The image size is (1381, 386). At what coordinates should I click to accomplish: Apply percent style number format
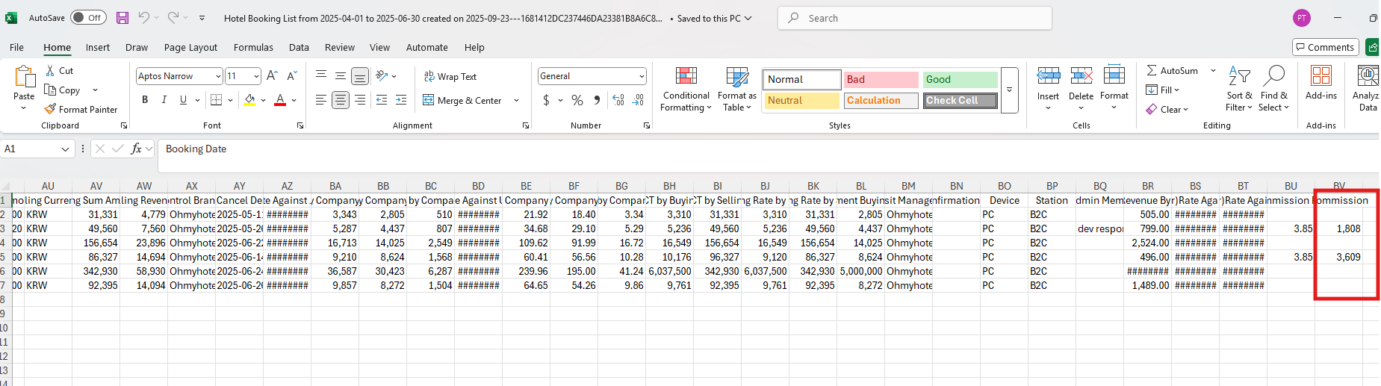pyautogui.click(x=577, y=100)
